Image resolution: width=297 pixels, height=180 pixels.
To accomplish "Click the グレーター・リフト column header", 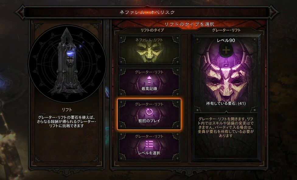I will pos(226,30).
